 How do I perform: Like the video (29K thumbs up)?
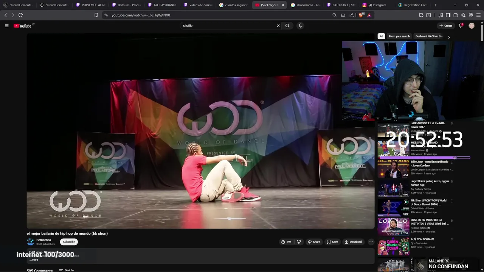(286, 242)
